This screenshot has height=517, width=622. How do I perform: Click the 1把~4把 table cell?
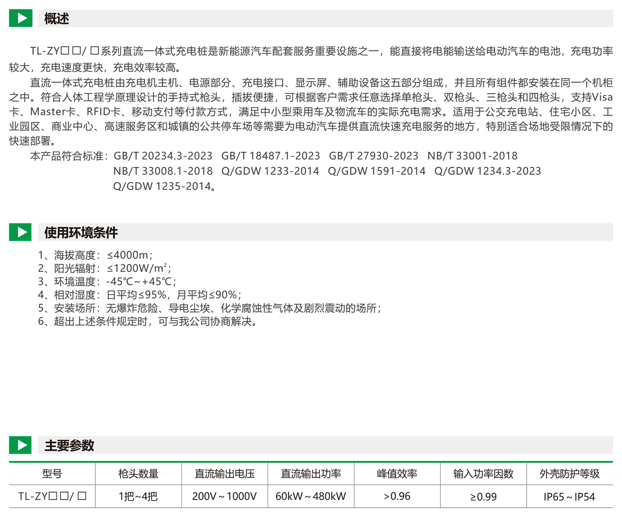138,496
